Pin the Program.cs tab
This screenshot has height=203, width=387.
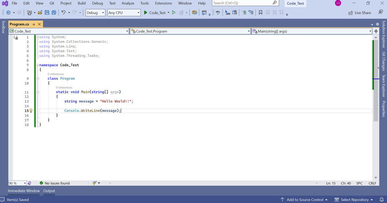(34, 24)
